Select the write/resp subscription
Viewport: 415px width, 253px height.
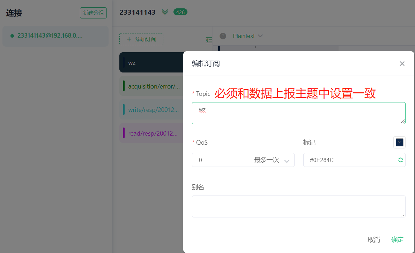click(152, 109)
